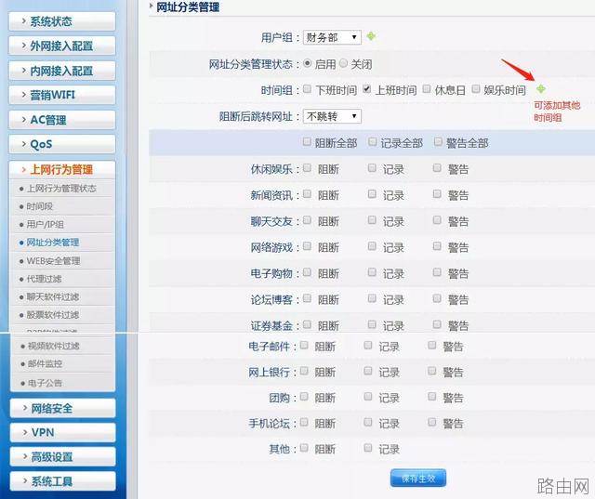Expand the 系统工具 sidebar menu

tap(63, 481)
